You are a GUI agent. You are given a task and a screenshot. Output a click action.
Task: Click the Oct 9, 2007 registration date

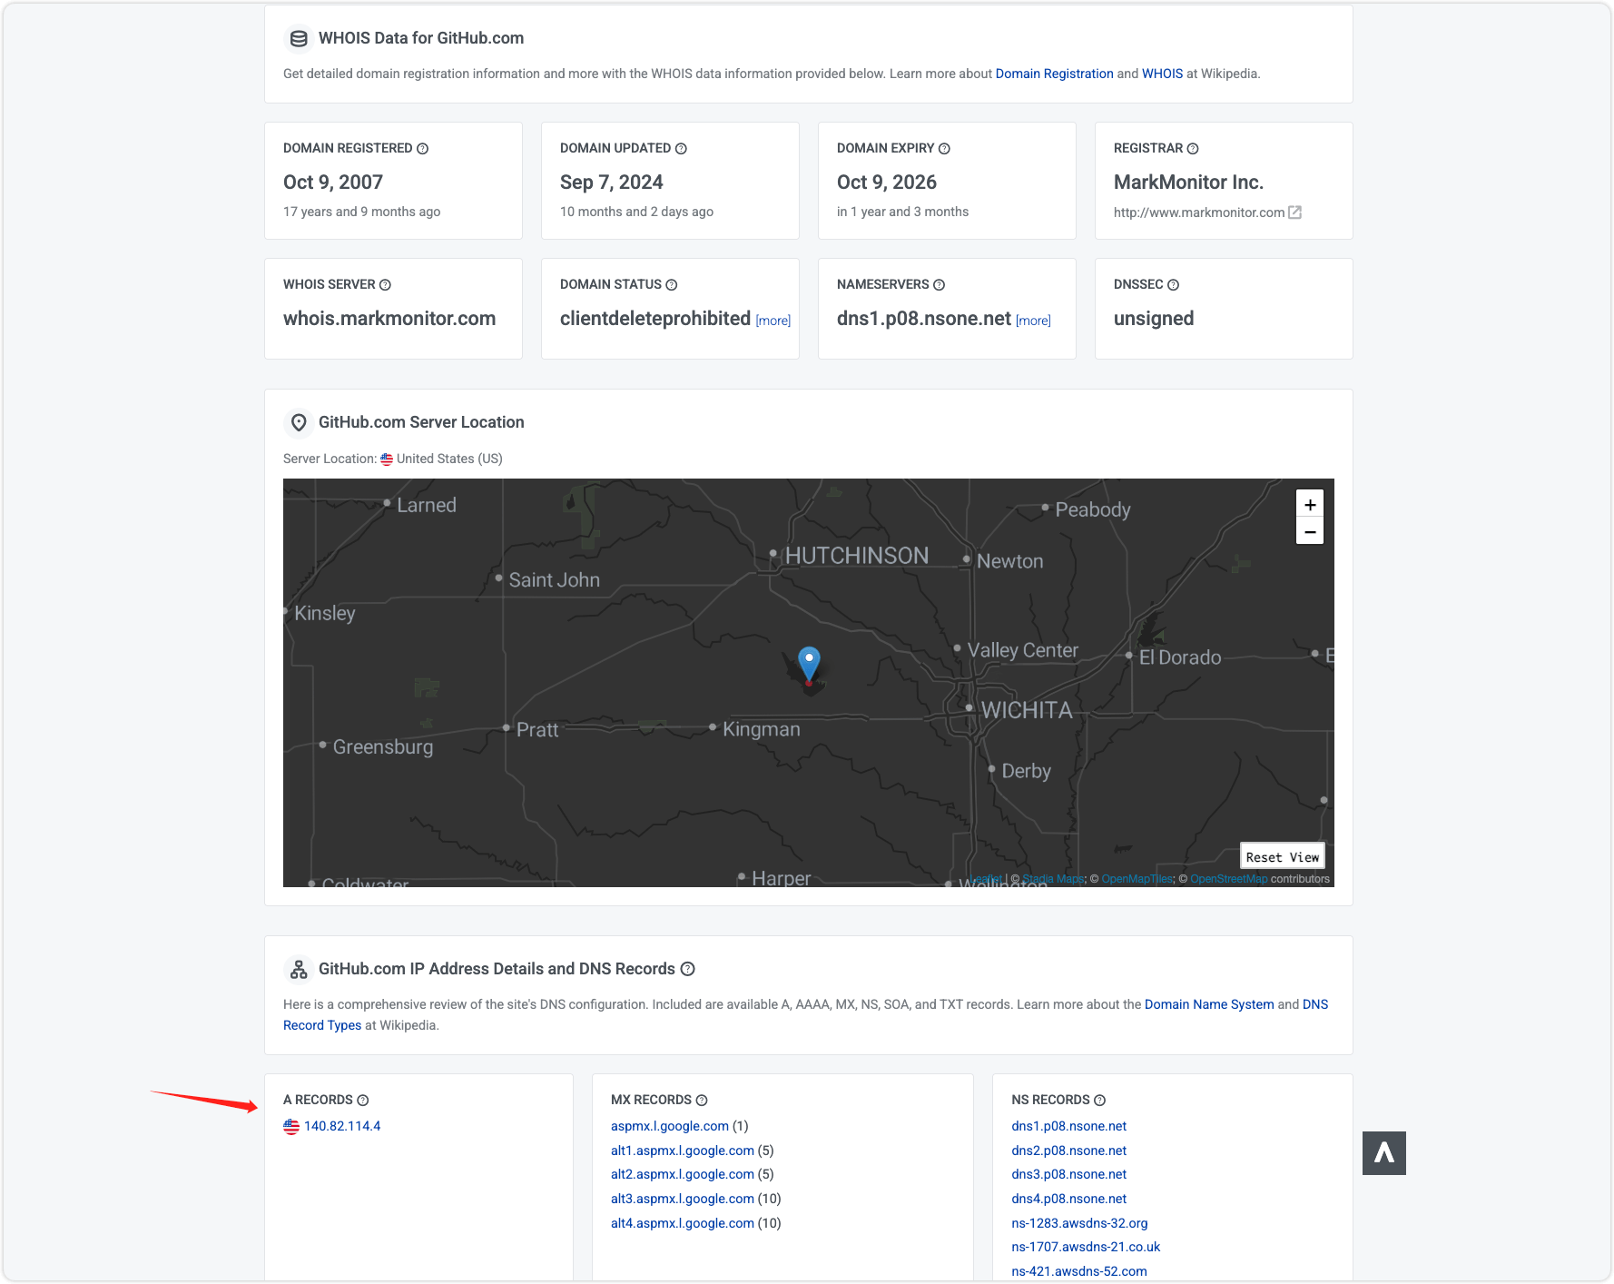(x=333, y=183)
